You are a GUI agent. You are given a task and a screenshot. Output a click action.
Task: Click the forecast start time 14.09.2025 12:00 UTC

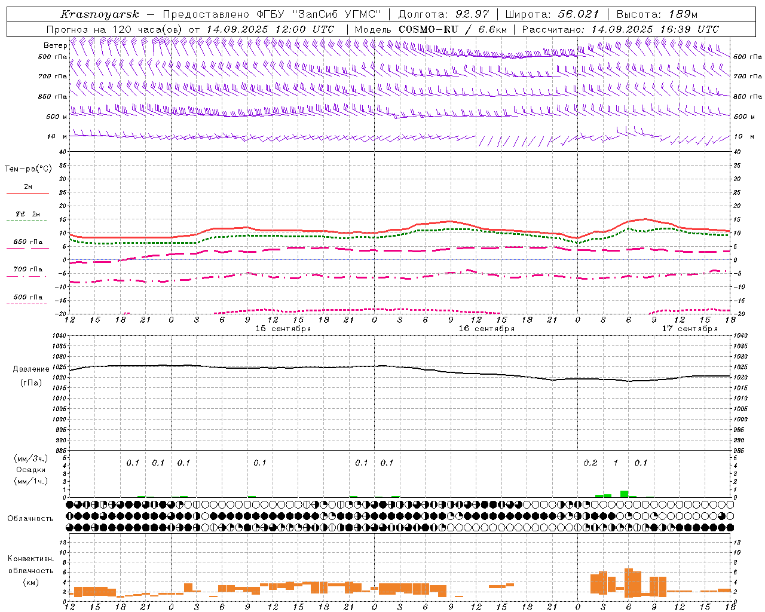pyautogui.click(x=270, y=29)
